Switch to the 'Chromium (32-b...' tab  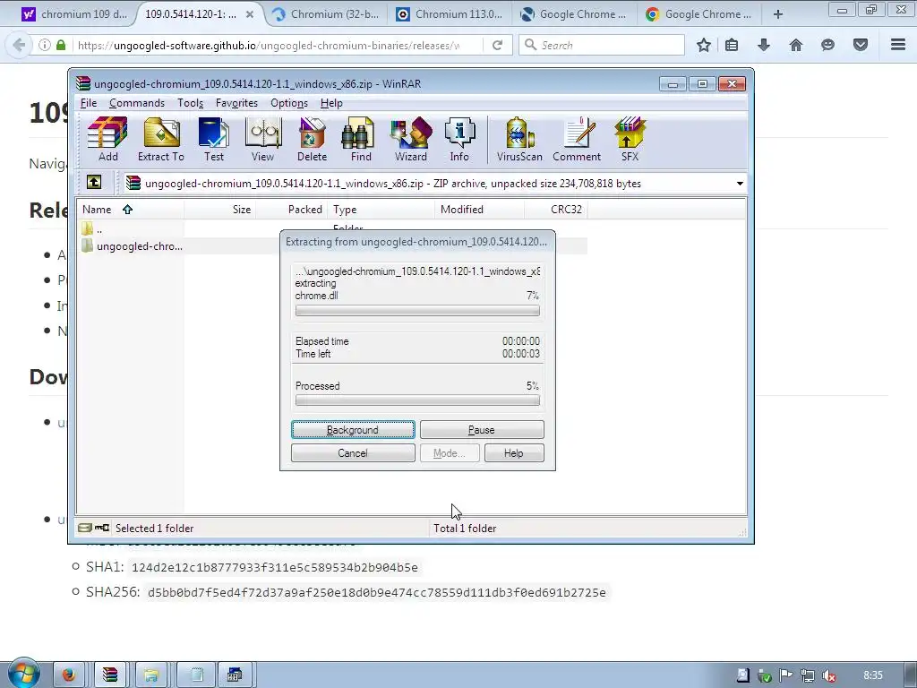click(326, 14)
